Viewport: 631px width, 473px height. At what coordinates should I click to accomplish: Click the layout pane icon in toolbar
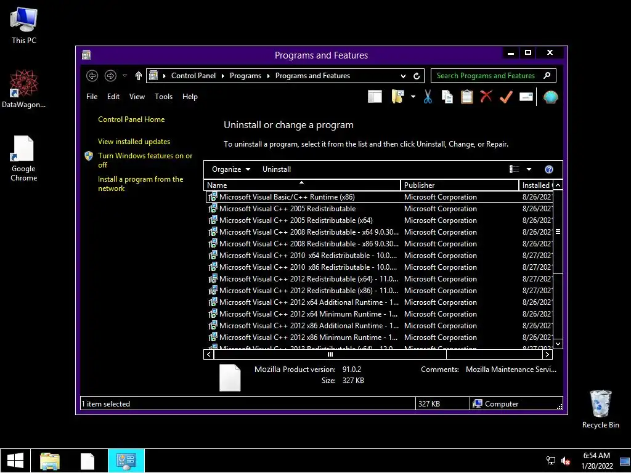coord(375,97)
